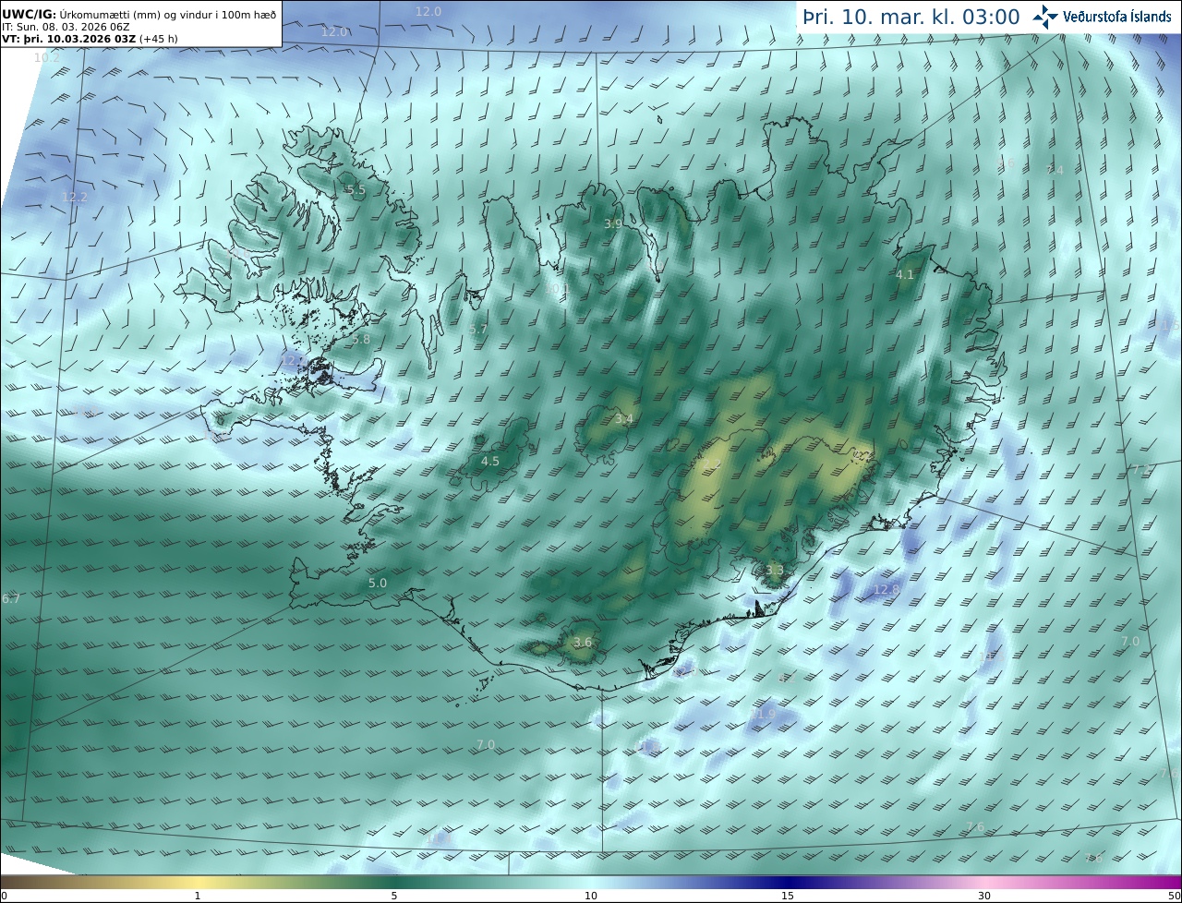Click the map value 6.7
This screenshot has width=1182, height=903.
point(11,599)
